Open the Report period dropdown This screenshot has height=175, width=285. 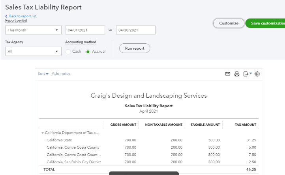(x=33, y=30)
